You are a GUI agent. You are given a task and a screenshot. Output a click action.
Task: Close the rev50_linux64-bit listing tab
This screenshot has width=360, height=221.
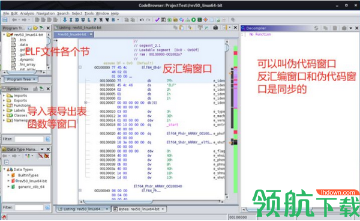click(91, 34)
